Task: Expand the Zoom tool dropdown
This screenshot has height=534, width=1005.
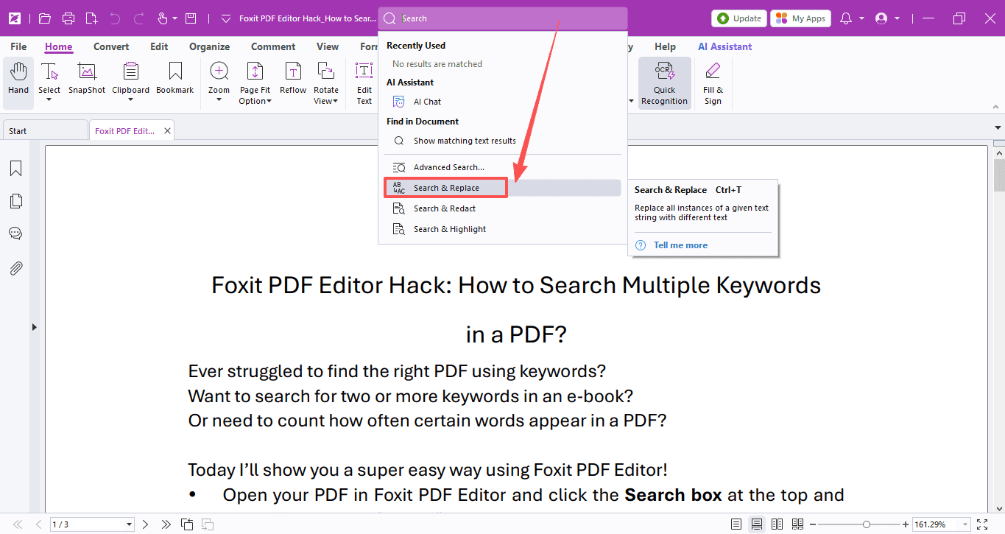Action: [x=219, y=100]
